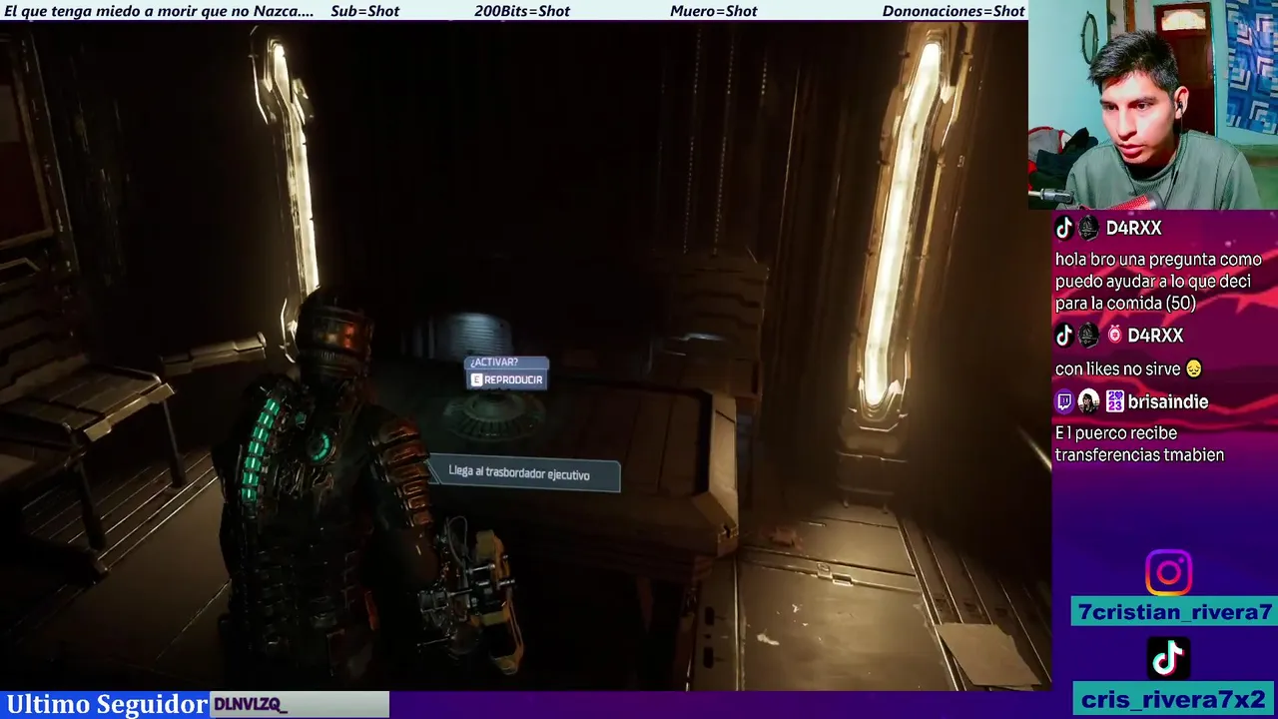Click the avatar badge next to first D4RXX

1089,228
